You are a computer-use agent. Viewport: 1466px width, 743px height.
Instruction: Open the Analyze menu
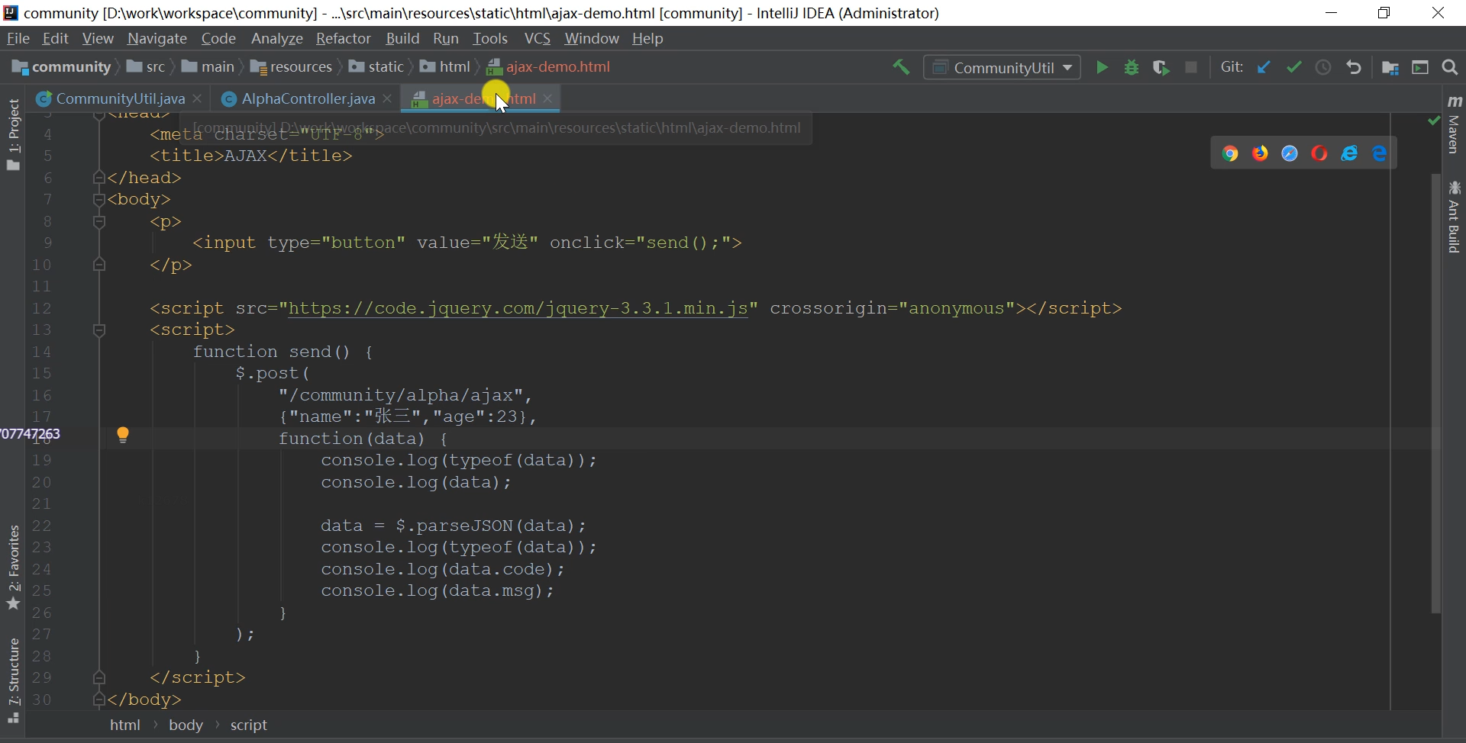[x=276, y=38]
